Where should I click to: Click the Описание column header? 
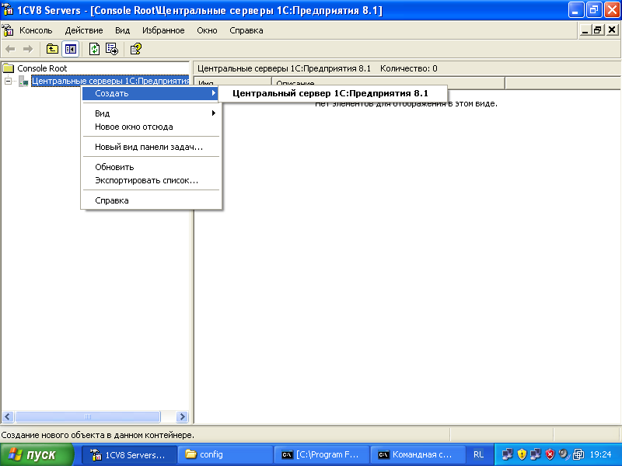pyautogui.click(x=388, y=83)
